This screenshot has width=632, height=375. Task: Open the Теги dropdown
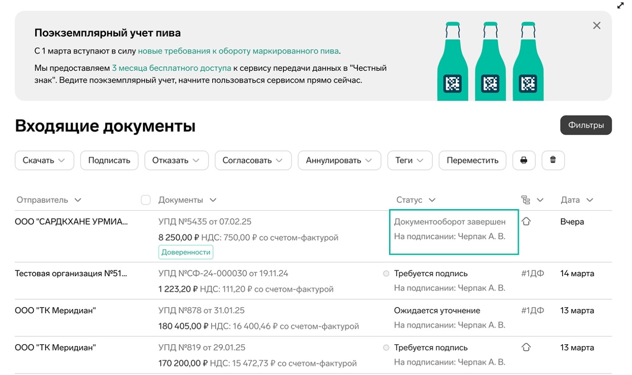pos(410,160)
